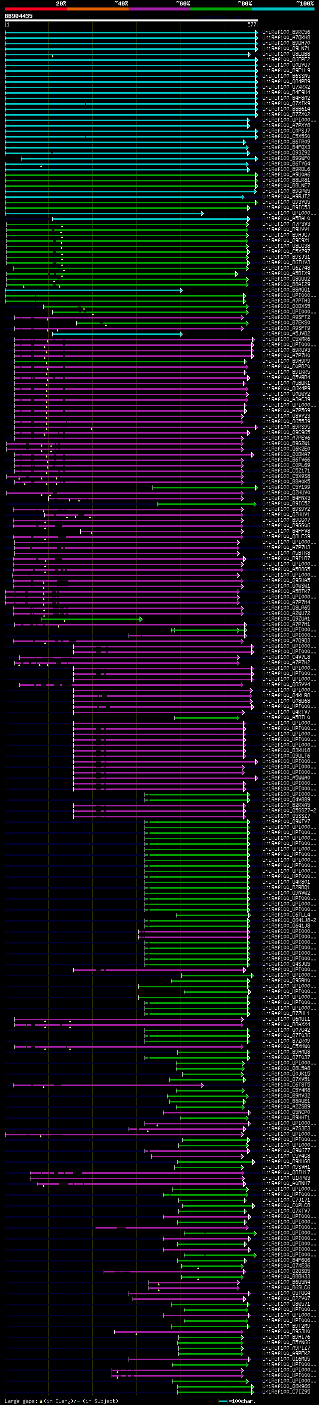This screenshot has height=1405, width=319.
Task: Select the UniRef100_B4F9U4 label
Action: pos(286,92)
